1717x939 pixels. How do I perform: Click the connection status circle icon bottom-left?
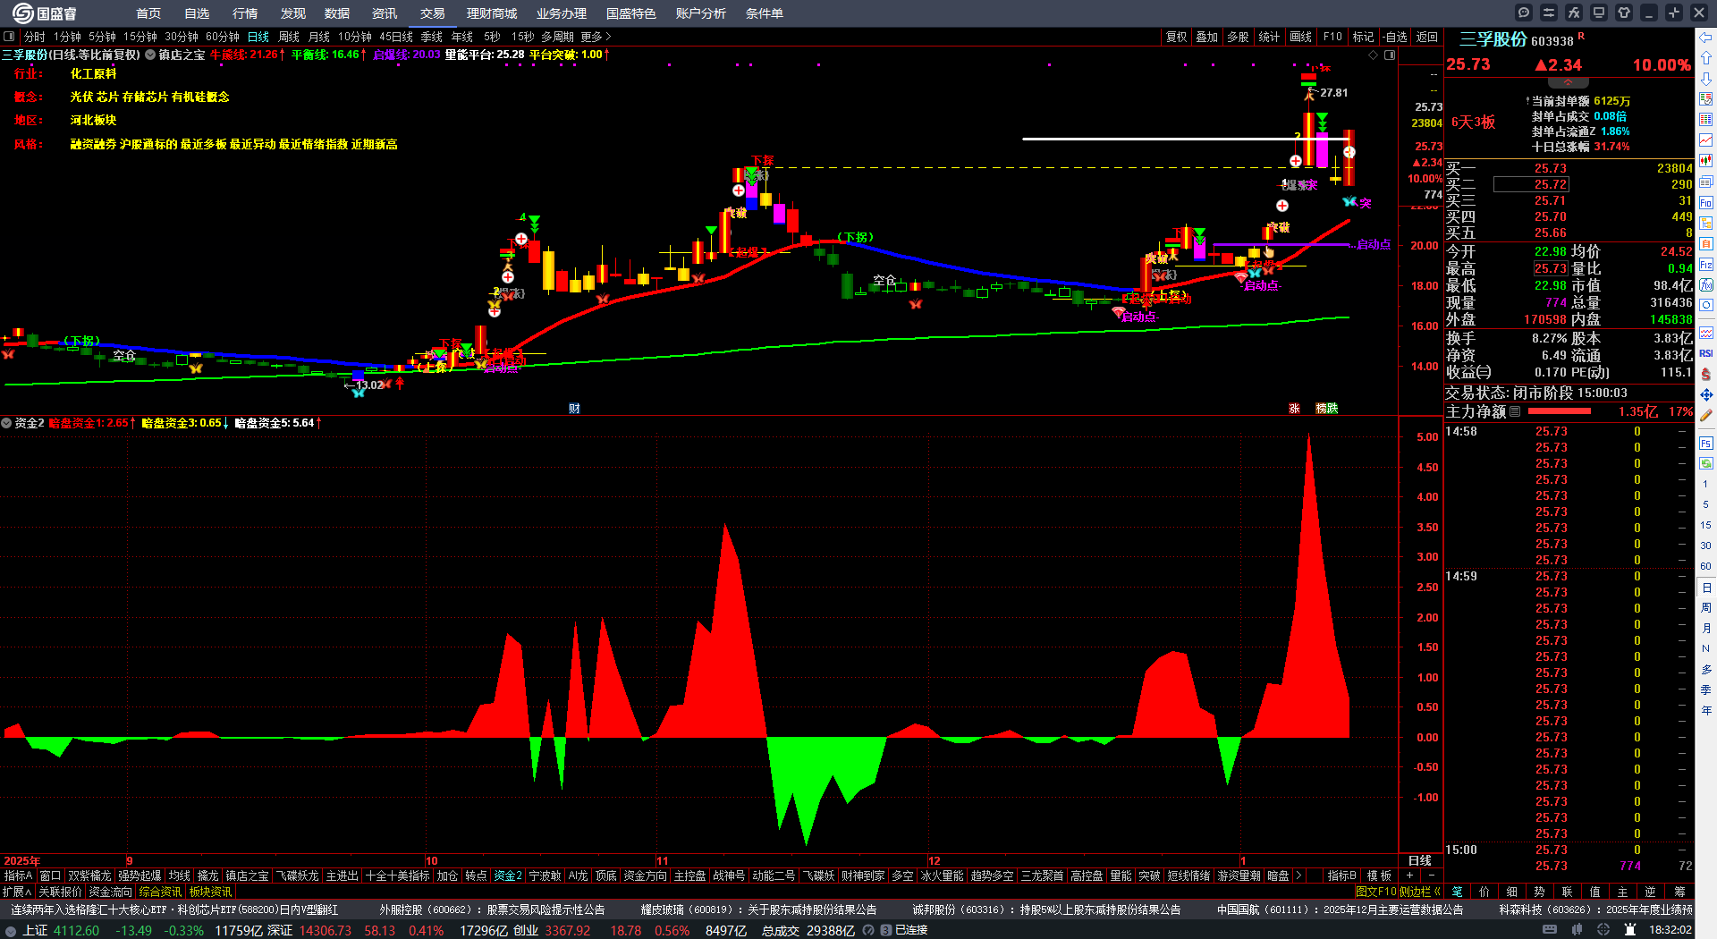tap(11, 931)
